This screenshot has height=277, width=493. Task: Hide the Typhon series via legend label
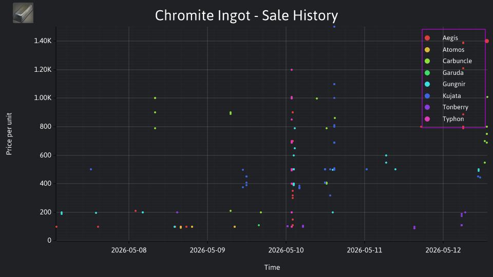tap(453, 119)
